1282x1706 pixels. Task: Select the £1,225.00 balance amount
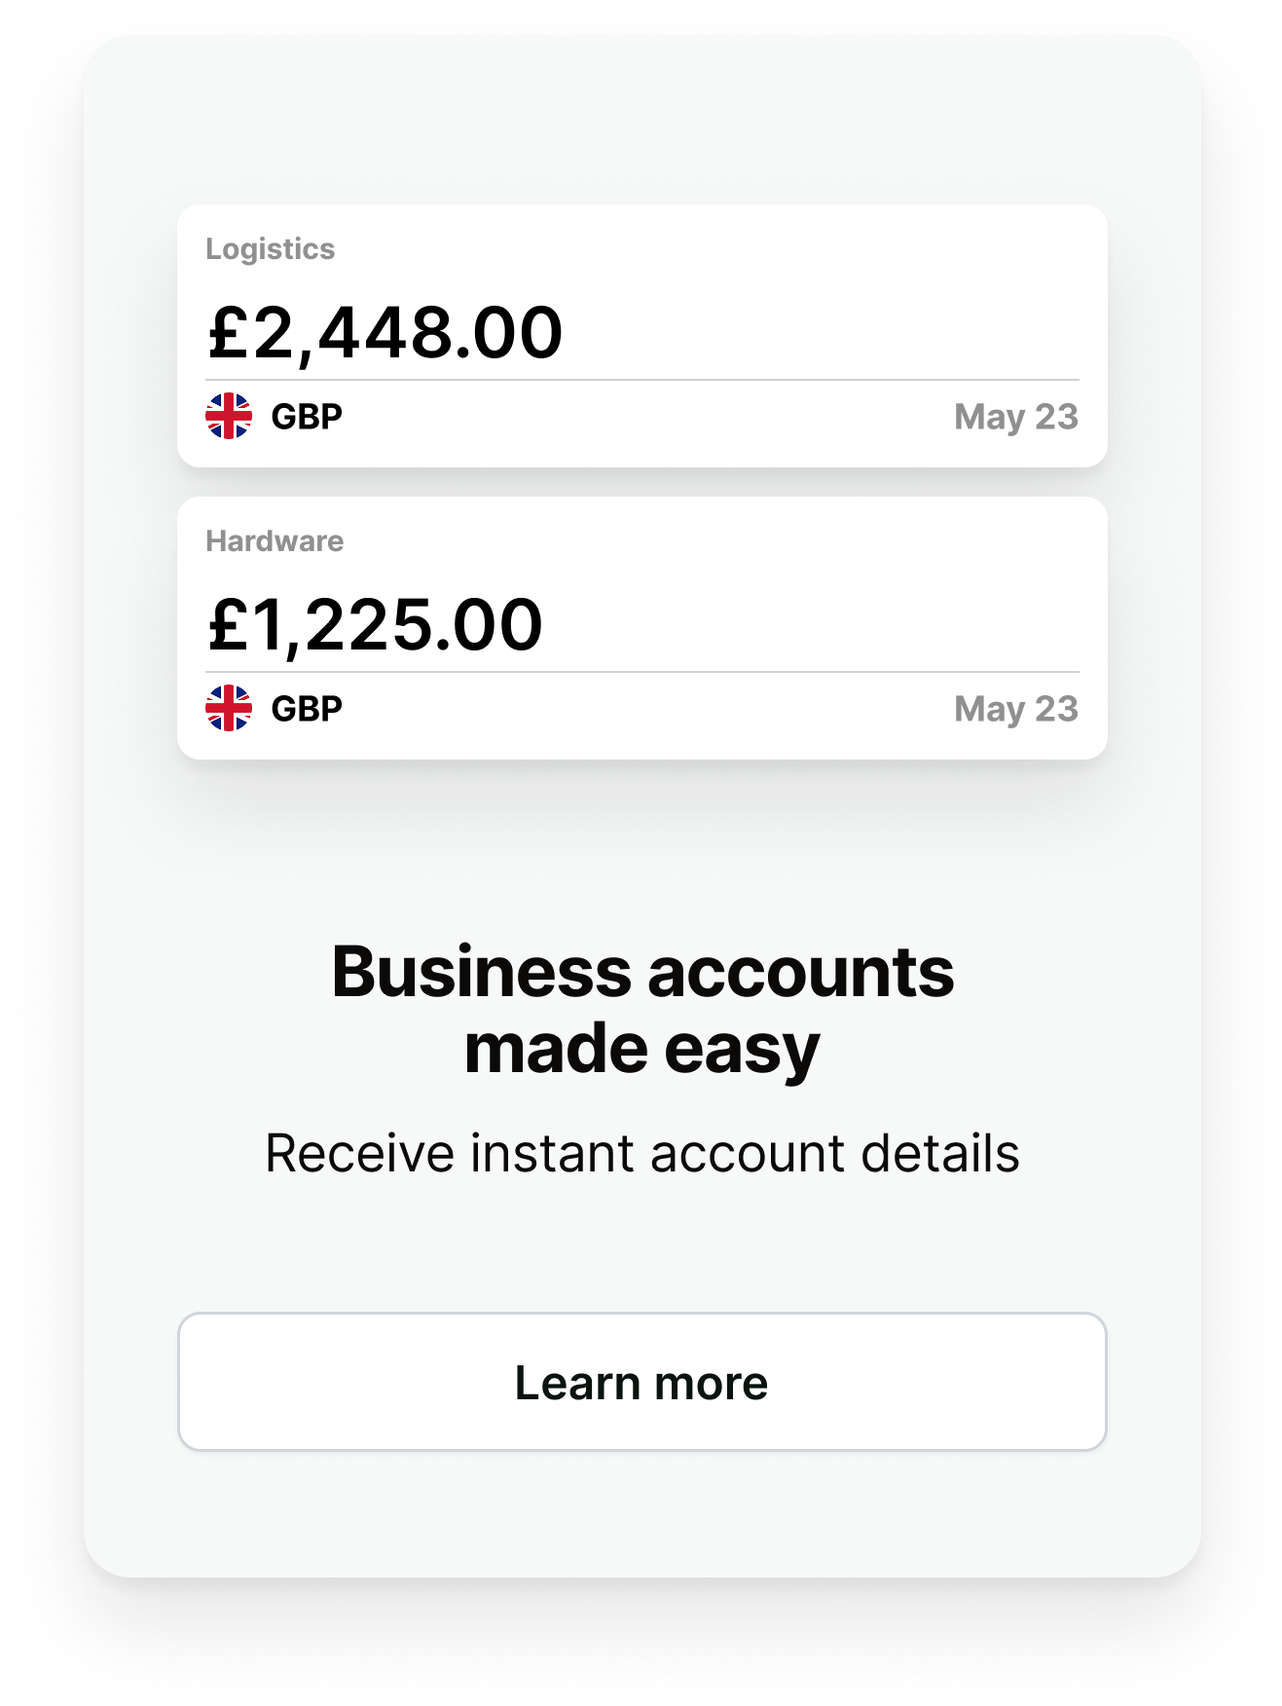pyautogui.click(x=376, y=625)
